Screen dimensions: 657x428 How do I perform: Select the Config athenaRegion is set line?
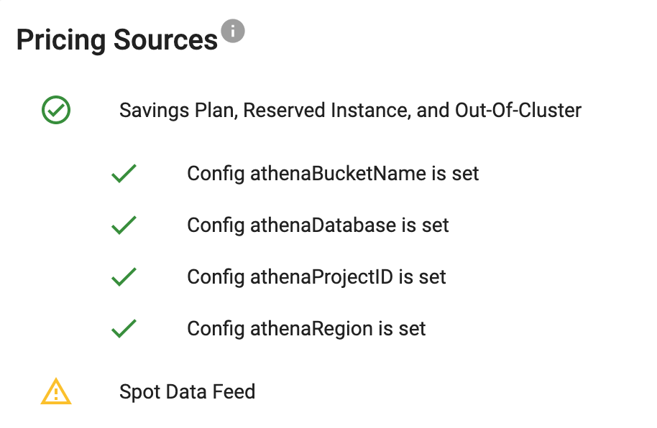(x=306, y=329)
